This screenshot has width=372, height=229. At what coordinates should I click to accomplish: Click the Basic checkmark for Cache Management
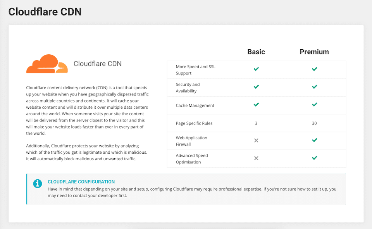pos(256,104)
